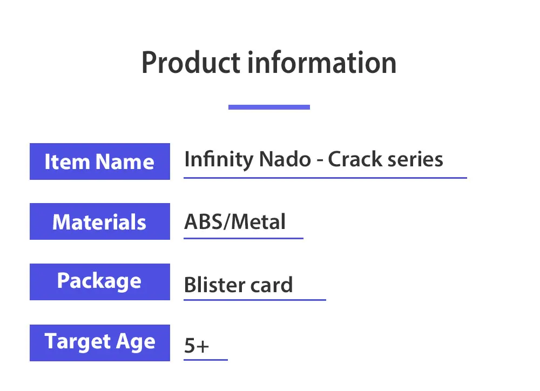Click the 5+ target age value
This screenshot has width=540, height=391.
point(197,346)
